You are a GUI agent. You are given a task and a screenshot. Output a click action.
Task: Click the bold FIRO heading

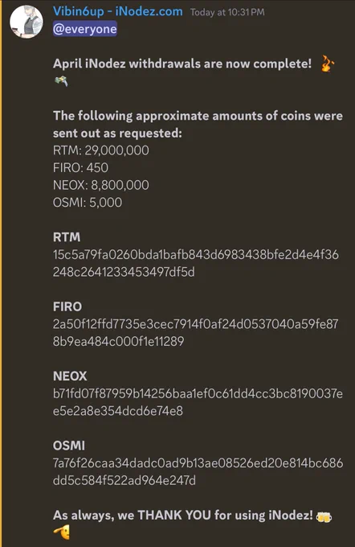[67, 306]
